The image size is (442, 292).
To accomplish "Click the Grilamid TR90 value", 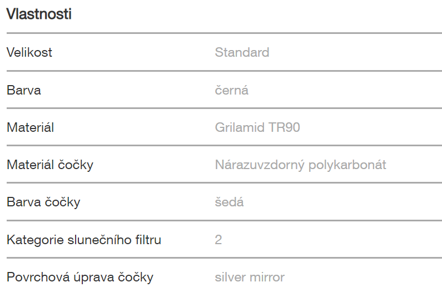I will coord(257,127).
